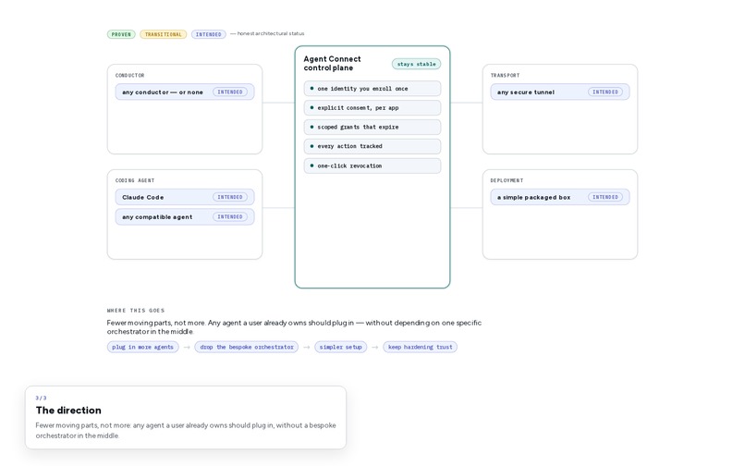Click the 'simpler setup' chip
This screenshot has height=466, width=745.
[x=341, y=347]
